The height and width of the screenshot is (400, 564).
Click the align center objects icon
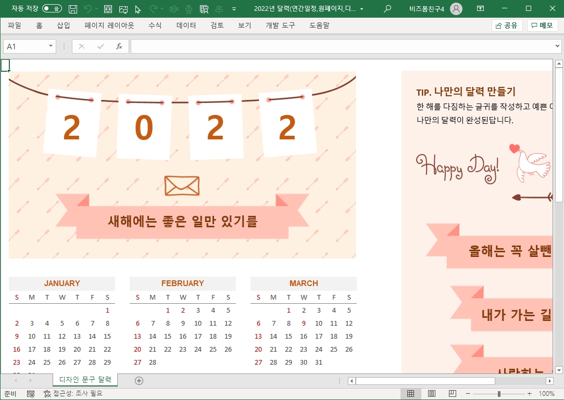(x=189, y=9)
